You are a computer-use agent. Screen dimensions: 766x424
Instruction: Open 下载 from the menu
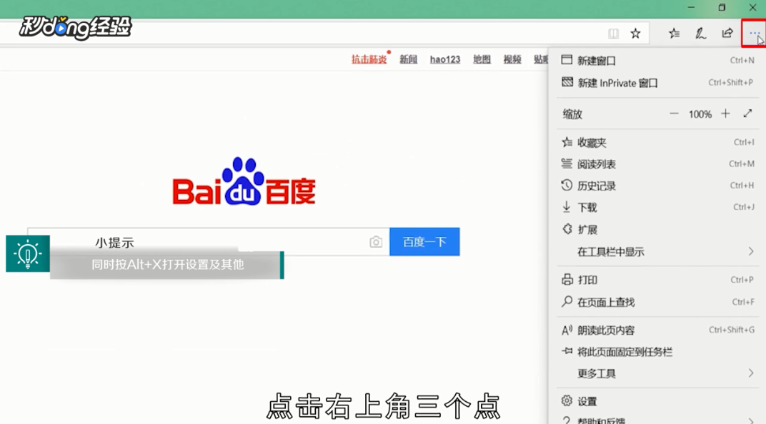[x=657, y=208]
